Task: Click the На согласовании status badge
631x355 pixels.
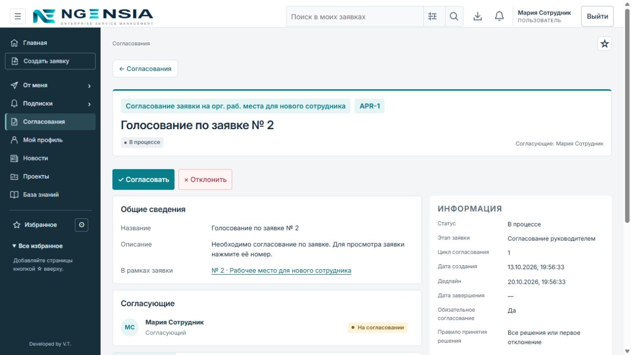Action: tap(378, 328)
